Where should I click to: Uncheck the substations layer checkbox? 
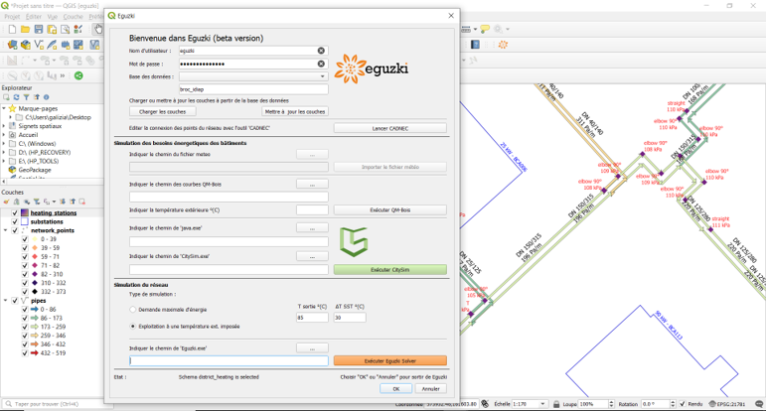pos(14,221)
